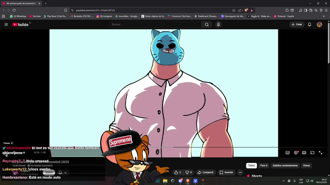Switch to theater mode

coord(304,153)
